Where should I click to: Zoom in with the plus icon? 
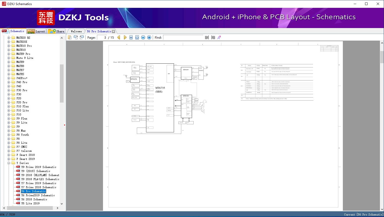149,37
